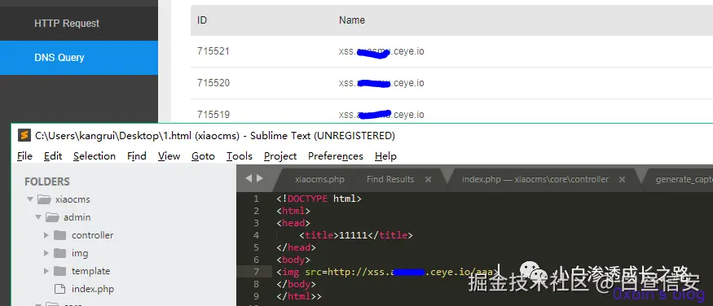713x306 pixels.
Task: Expand the template folder arrow
Action: (x=46, y=271)
